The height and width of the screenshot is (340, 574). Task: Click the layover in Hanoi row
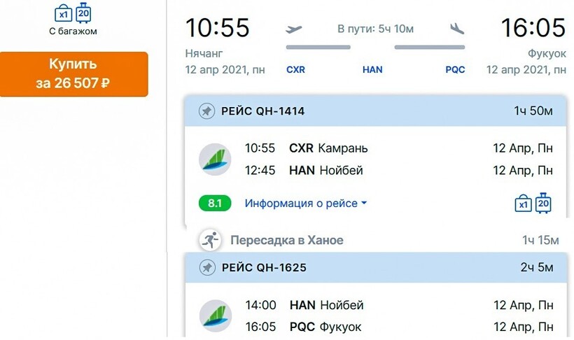tap(374, 241)
